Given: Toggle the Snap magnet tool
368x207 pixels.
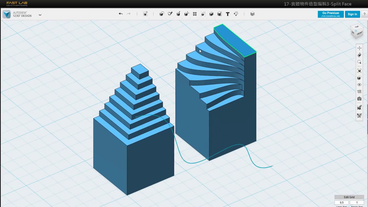Looking at the screenshot, I should coord(236,14).
